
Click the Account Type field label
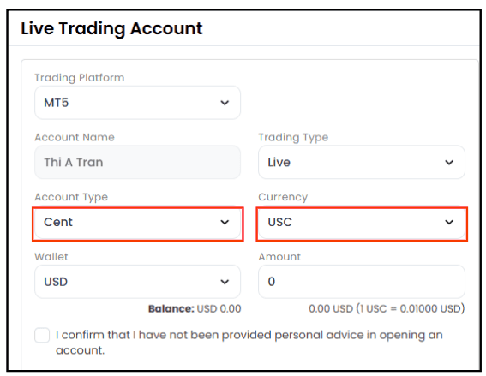[x=71, y=197]
